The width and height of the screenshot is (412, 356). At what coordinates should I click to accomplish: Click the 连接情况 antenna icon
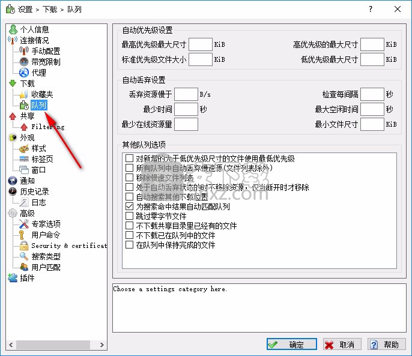13,40
